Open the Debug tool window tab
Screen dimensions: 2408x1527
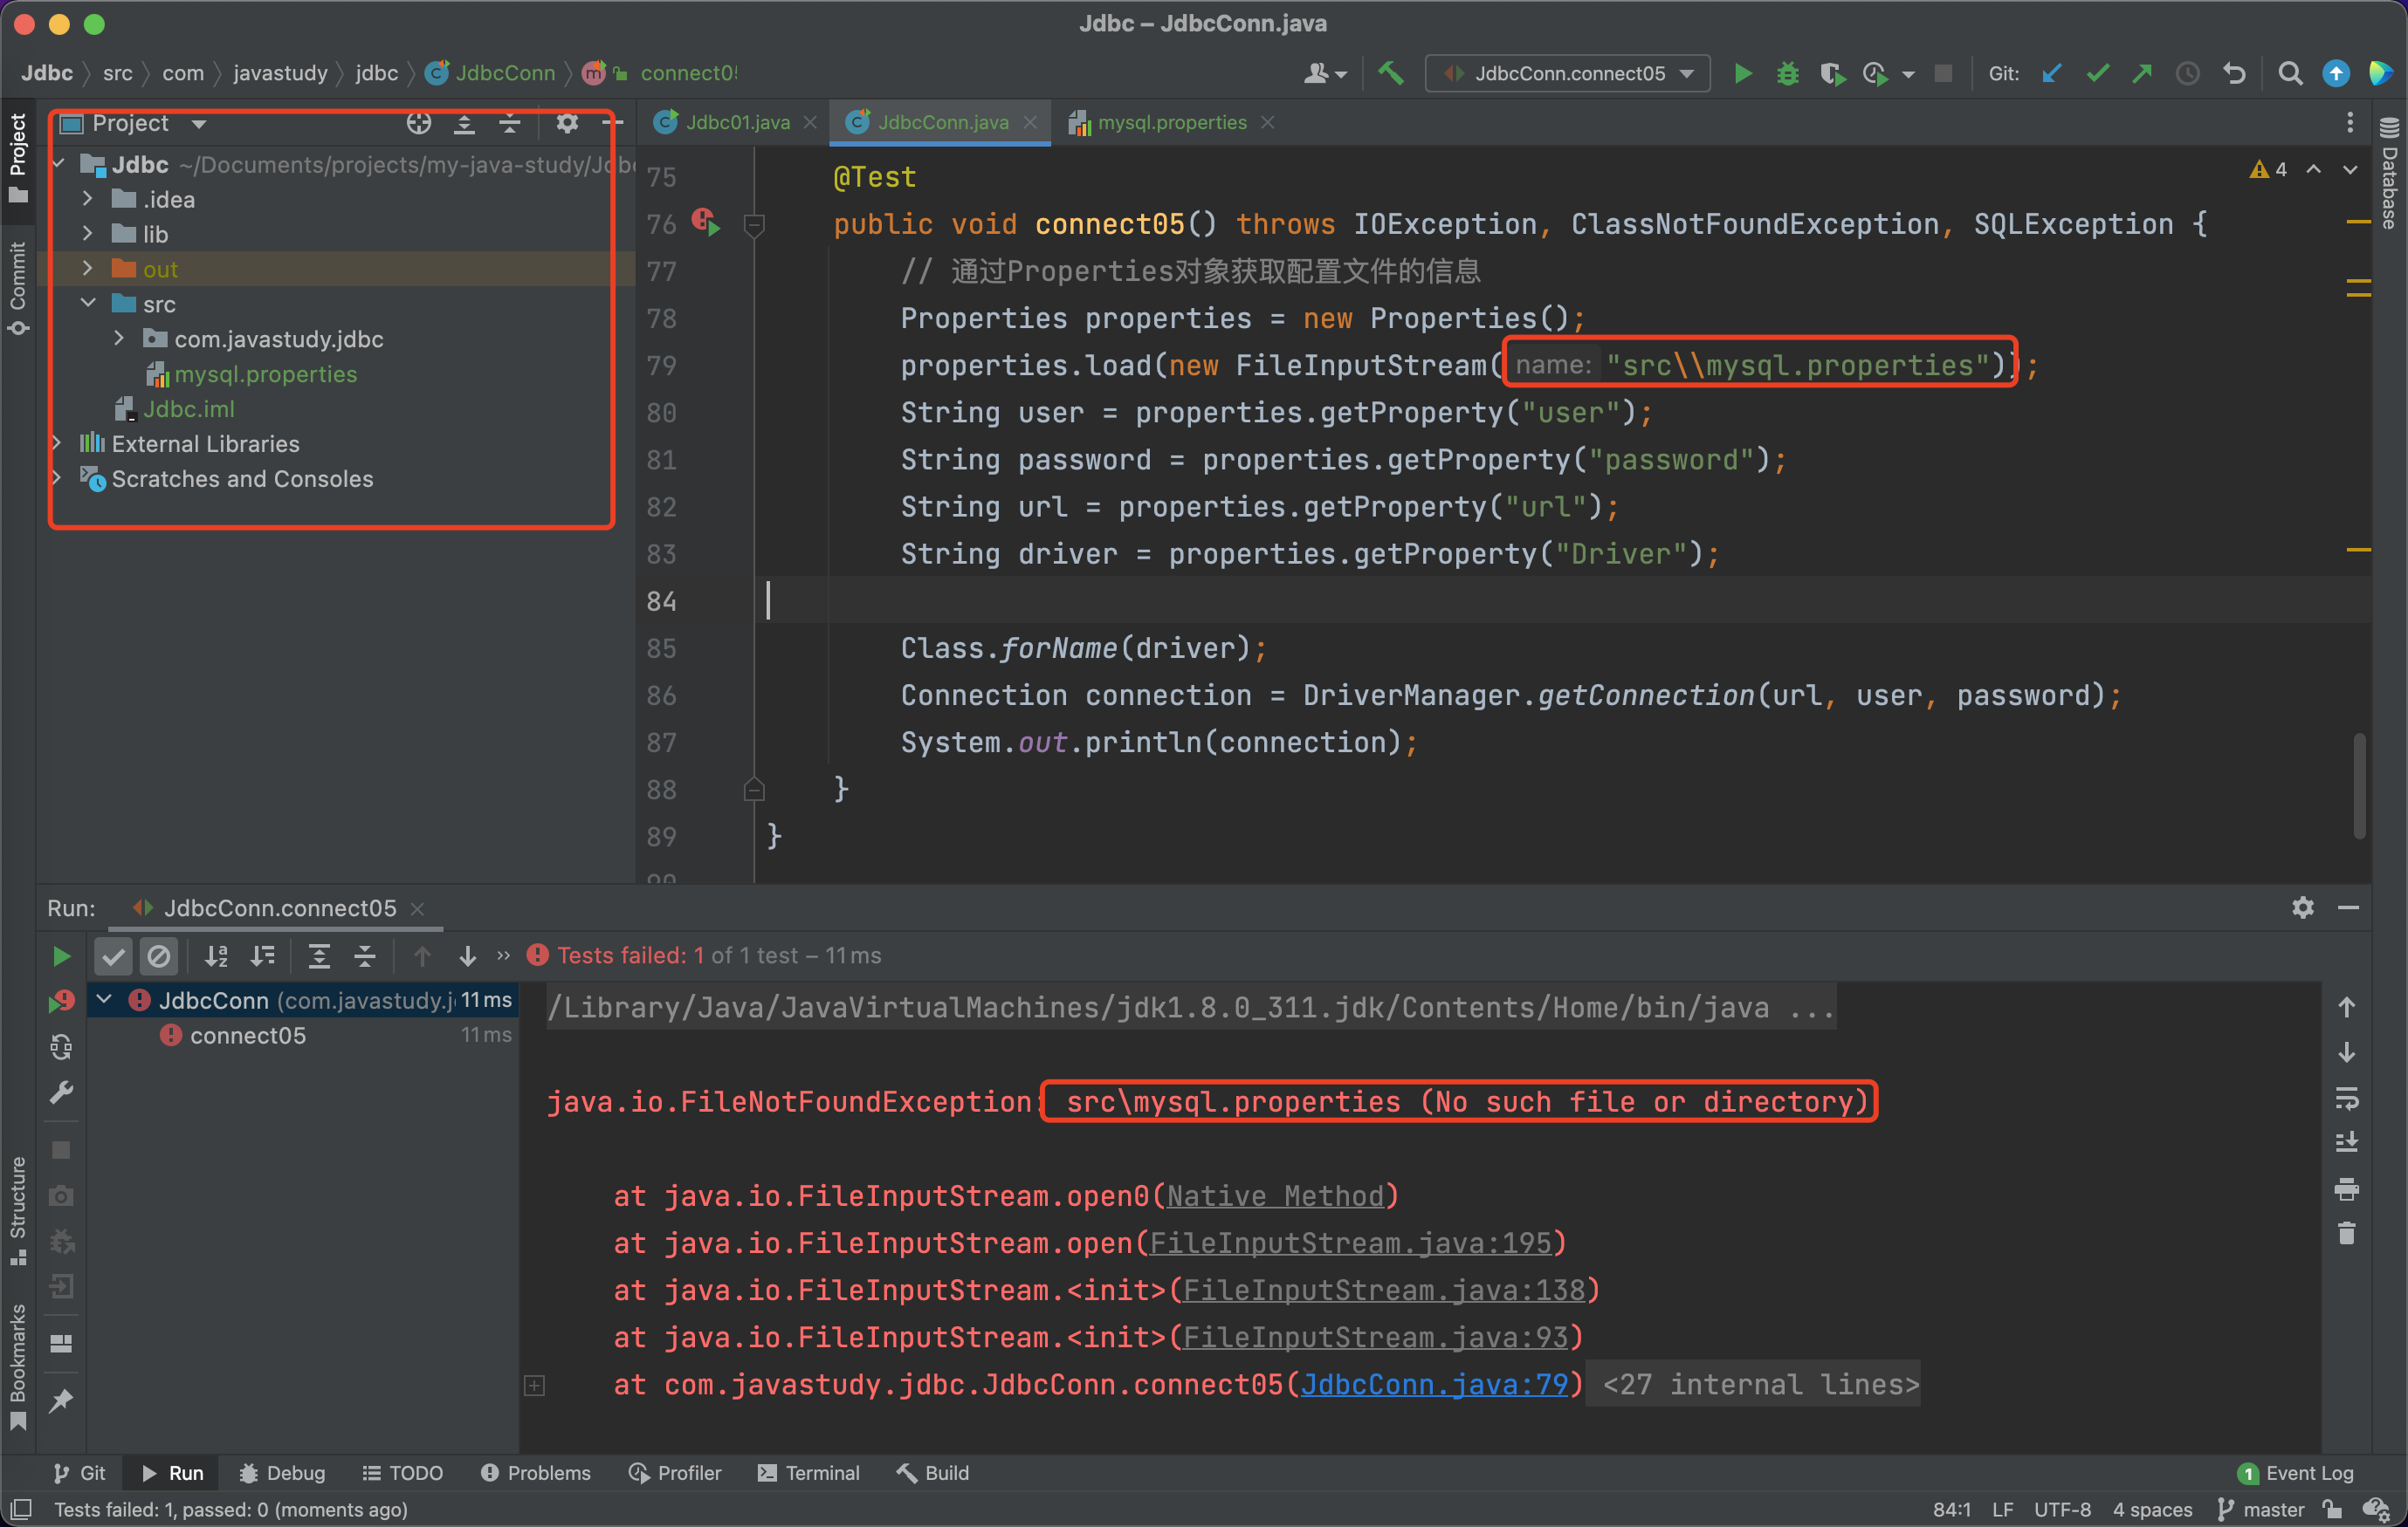(282, 1473)
